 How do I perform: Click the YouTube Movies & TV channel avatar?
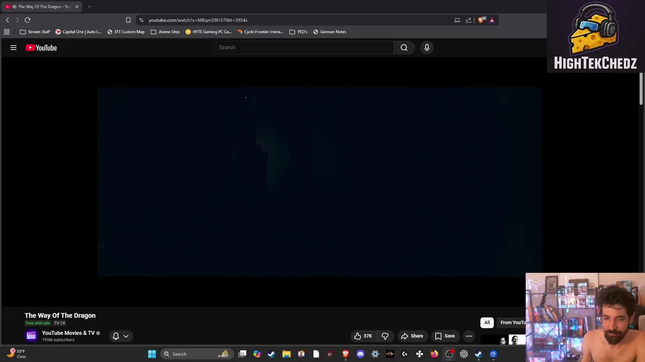(x=31, y=335)
